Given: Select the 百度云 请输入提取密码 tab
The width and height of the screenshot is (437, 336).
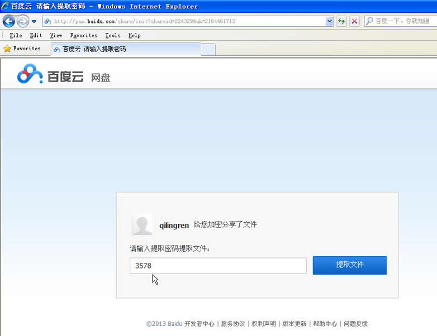Looking at the screenshot, I should pos(126,49).
